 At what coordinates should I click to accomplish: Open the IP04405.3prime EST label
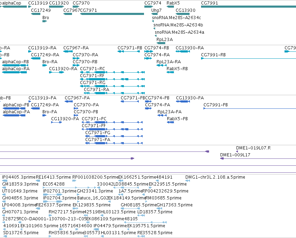pyautogui.click(x=19, y=177)
